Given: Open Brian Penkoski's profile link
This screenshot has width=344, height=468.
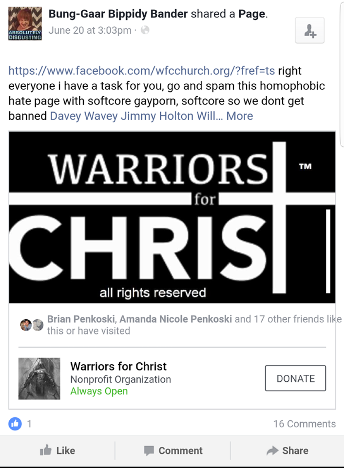Looking at the screenshot, I should point(81,319).
